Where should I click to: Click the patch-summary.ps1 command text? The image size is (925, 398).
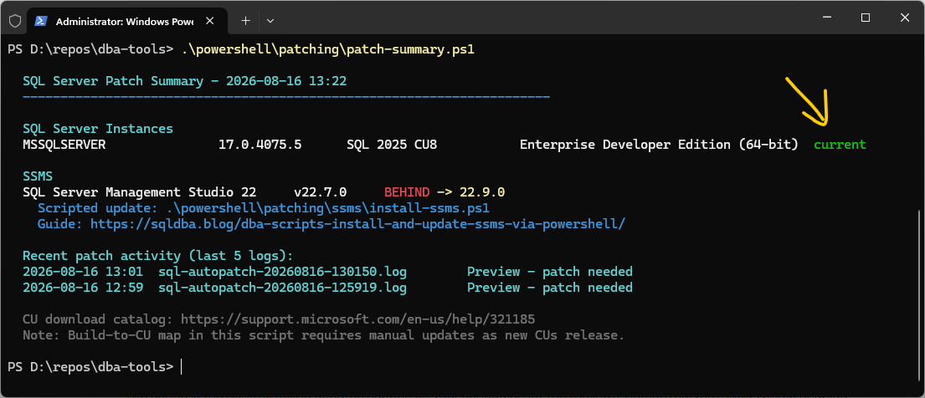coord(327,49)
